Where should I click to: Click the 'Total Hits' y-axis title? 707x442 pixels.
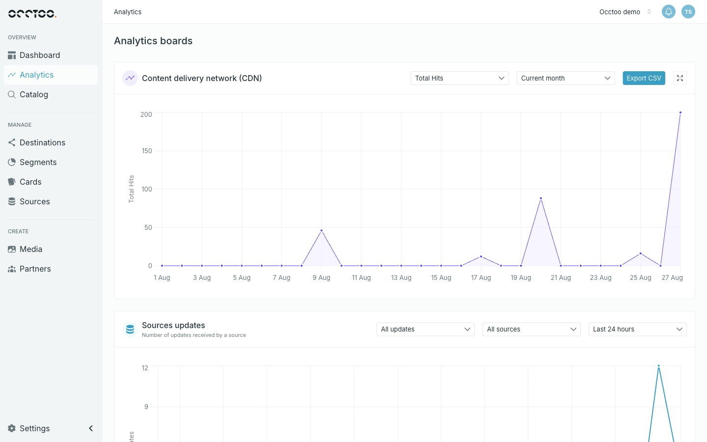pos(131,189)
